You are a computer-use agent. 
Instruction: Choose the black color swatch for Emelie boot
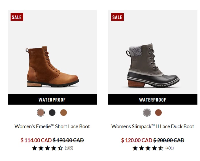[x=52, y=113]
